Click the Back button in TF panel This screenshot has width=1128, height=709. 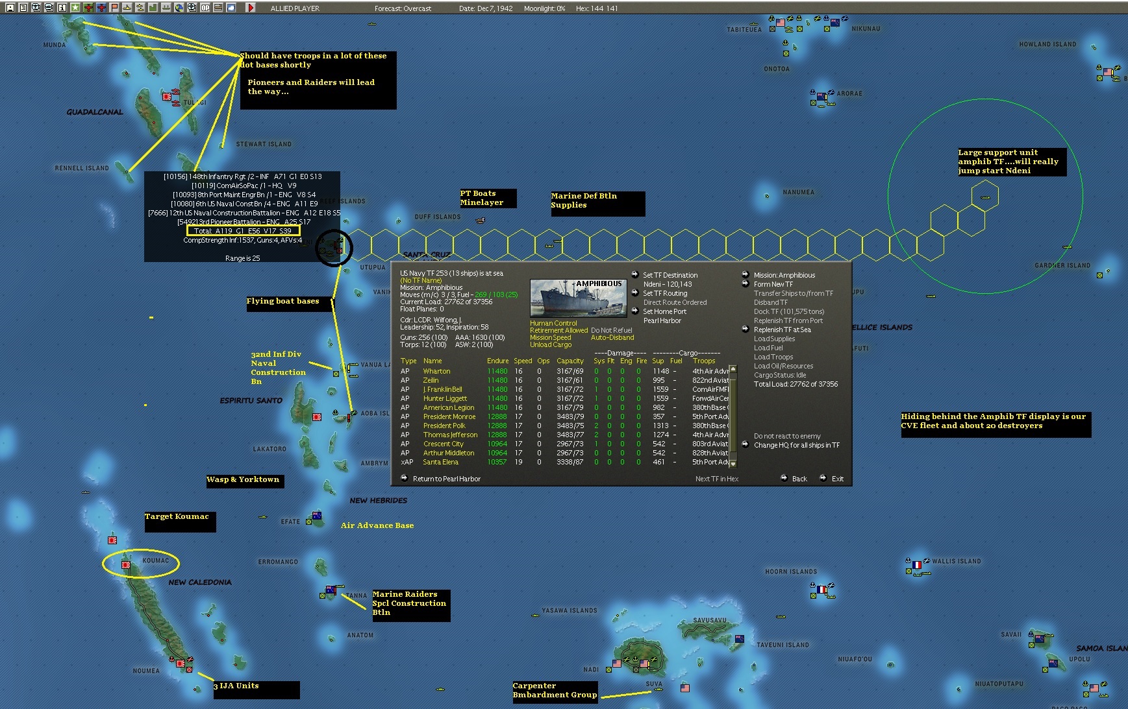(799, 479)
